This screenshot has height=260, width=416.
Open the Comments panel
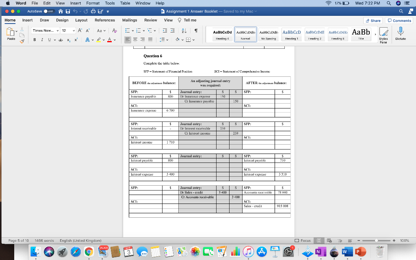[x=399, y=20]
